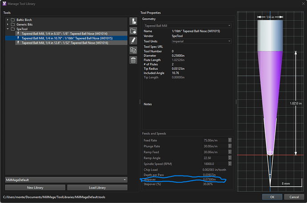The width and height of the screenshot is (307, 203).
Task: Click the Chip Load 0.002083 in/tooth value
Action: pos(214,170)
